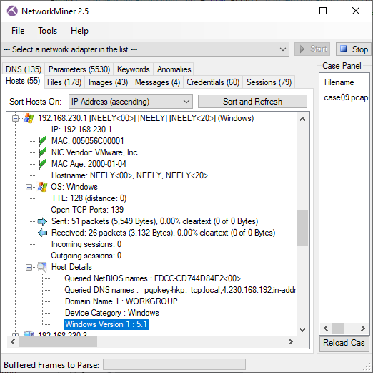Click the host title 192.168.230.1 [NEELY<00>]
The image size is (373, 373).
tap(146, 118)
